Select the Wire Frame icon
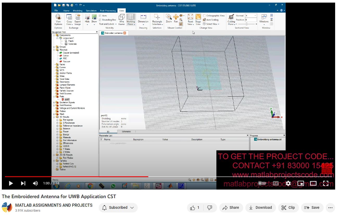The height and width of the screenshot is (215, 338). [122, 17]
